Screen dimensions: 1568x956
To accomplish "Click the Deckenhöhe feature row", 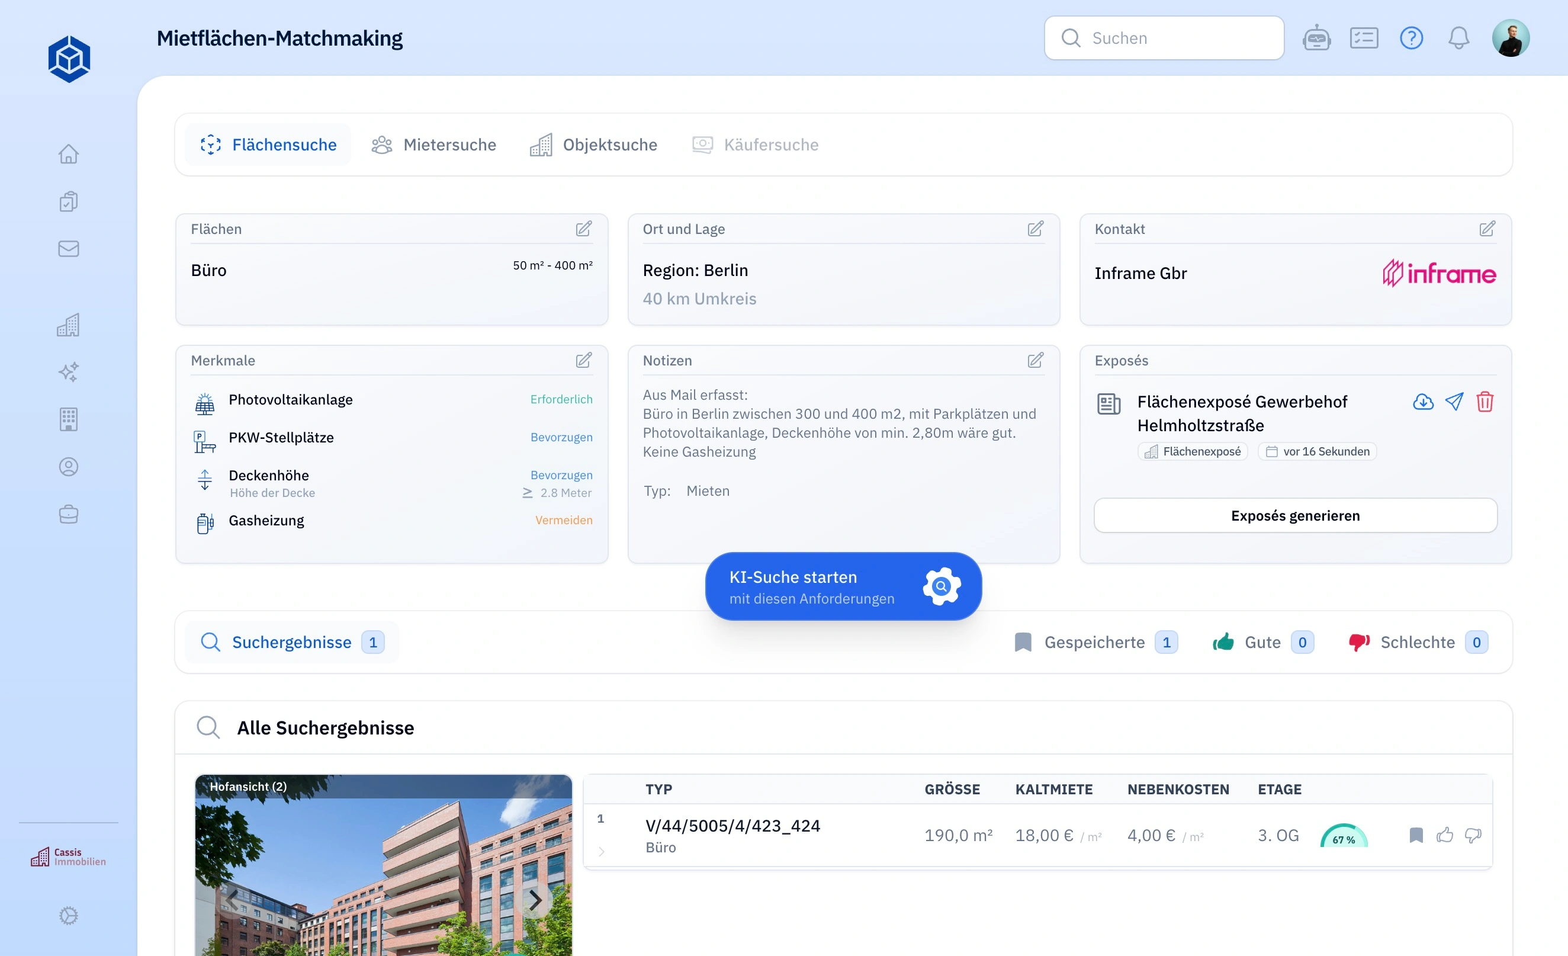I will point(392,484).
